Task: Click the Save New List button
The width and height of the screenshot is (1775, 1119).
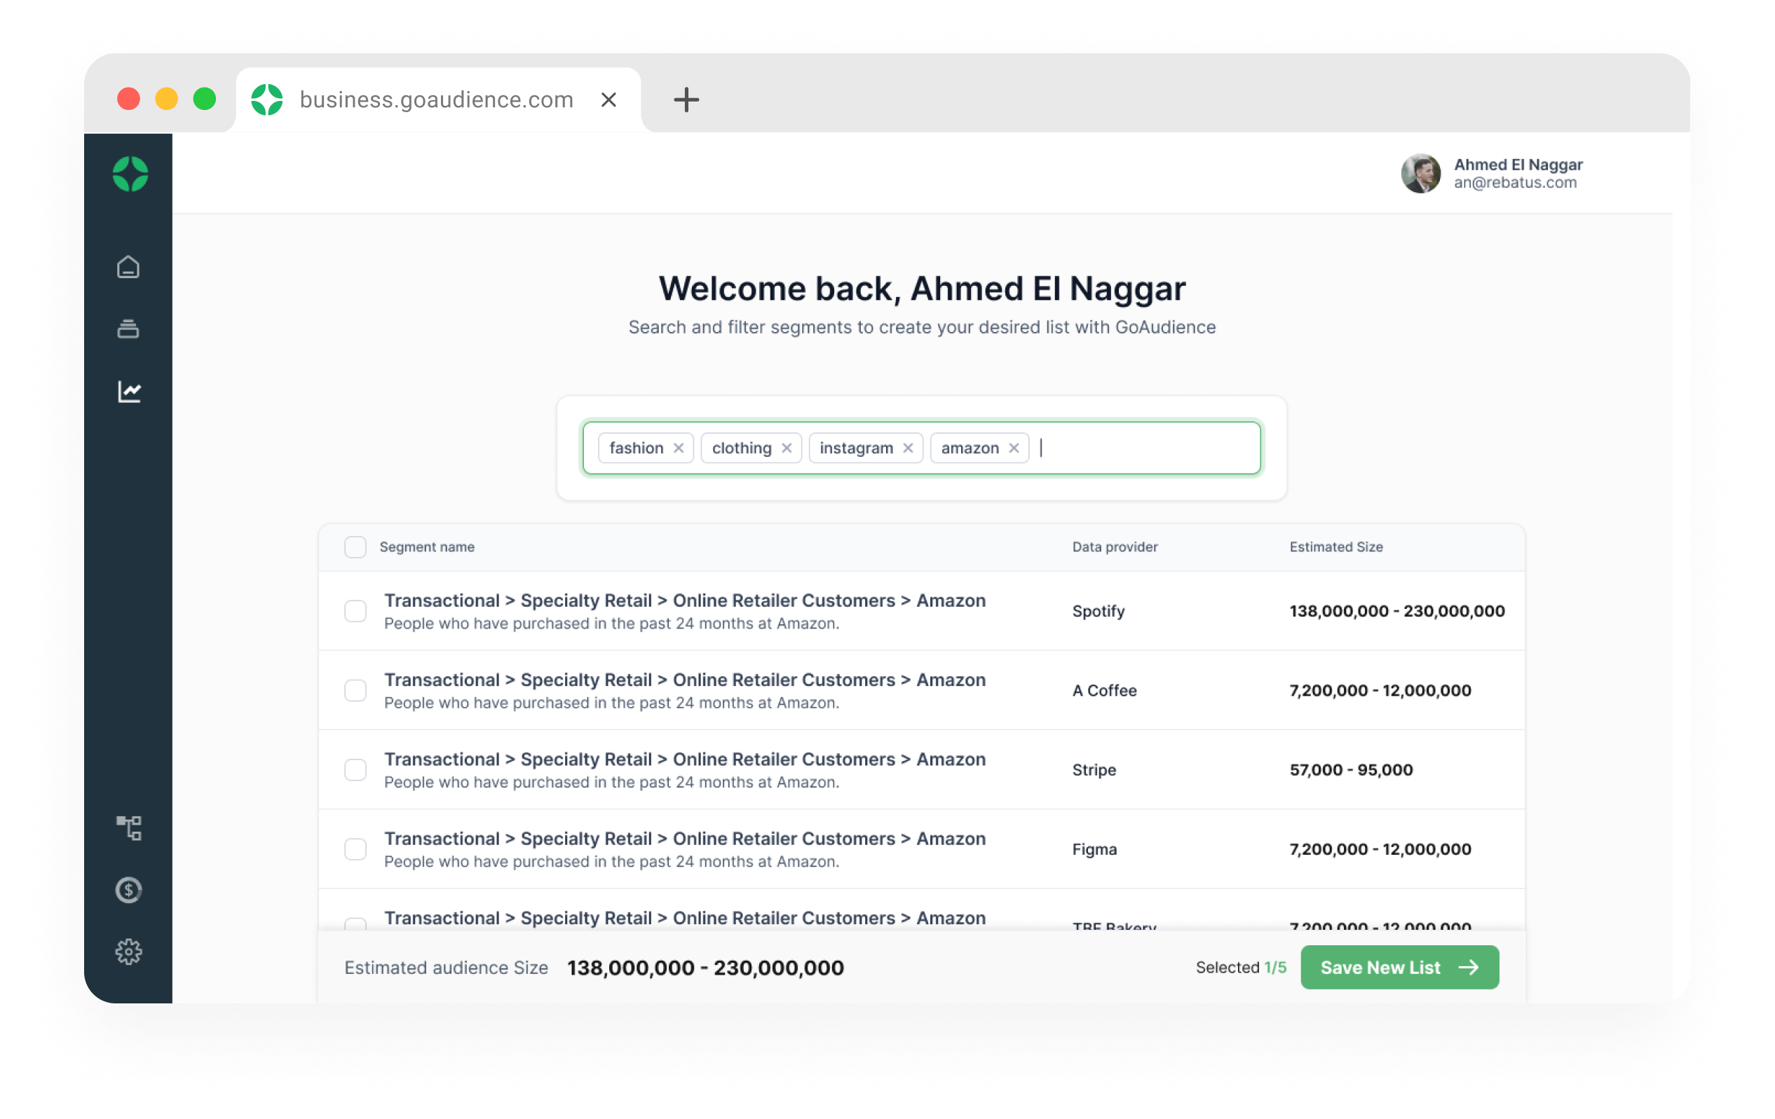Action: coord(1399,967)
